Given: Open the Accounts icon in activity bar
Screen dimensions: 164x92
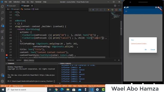Looking at the screenshot, I should [2, 75].
